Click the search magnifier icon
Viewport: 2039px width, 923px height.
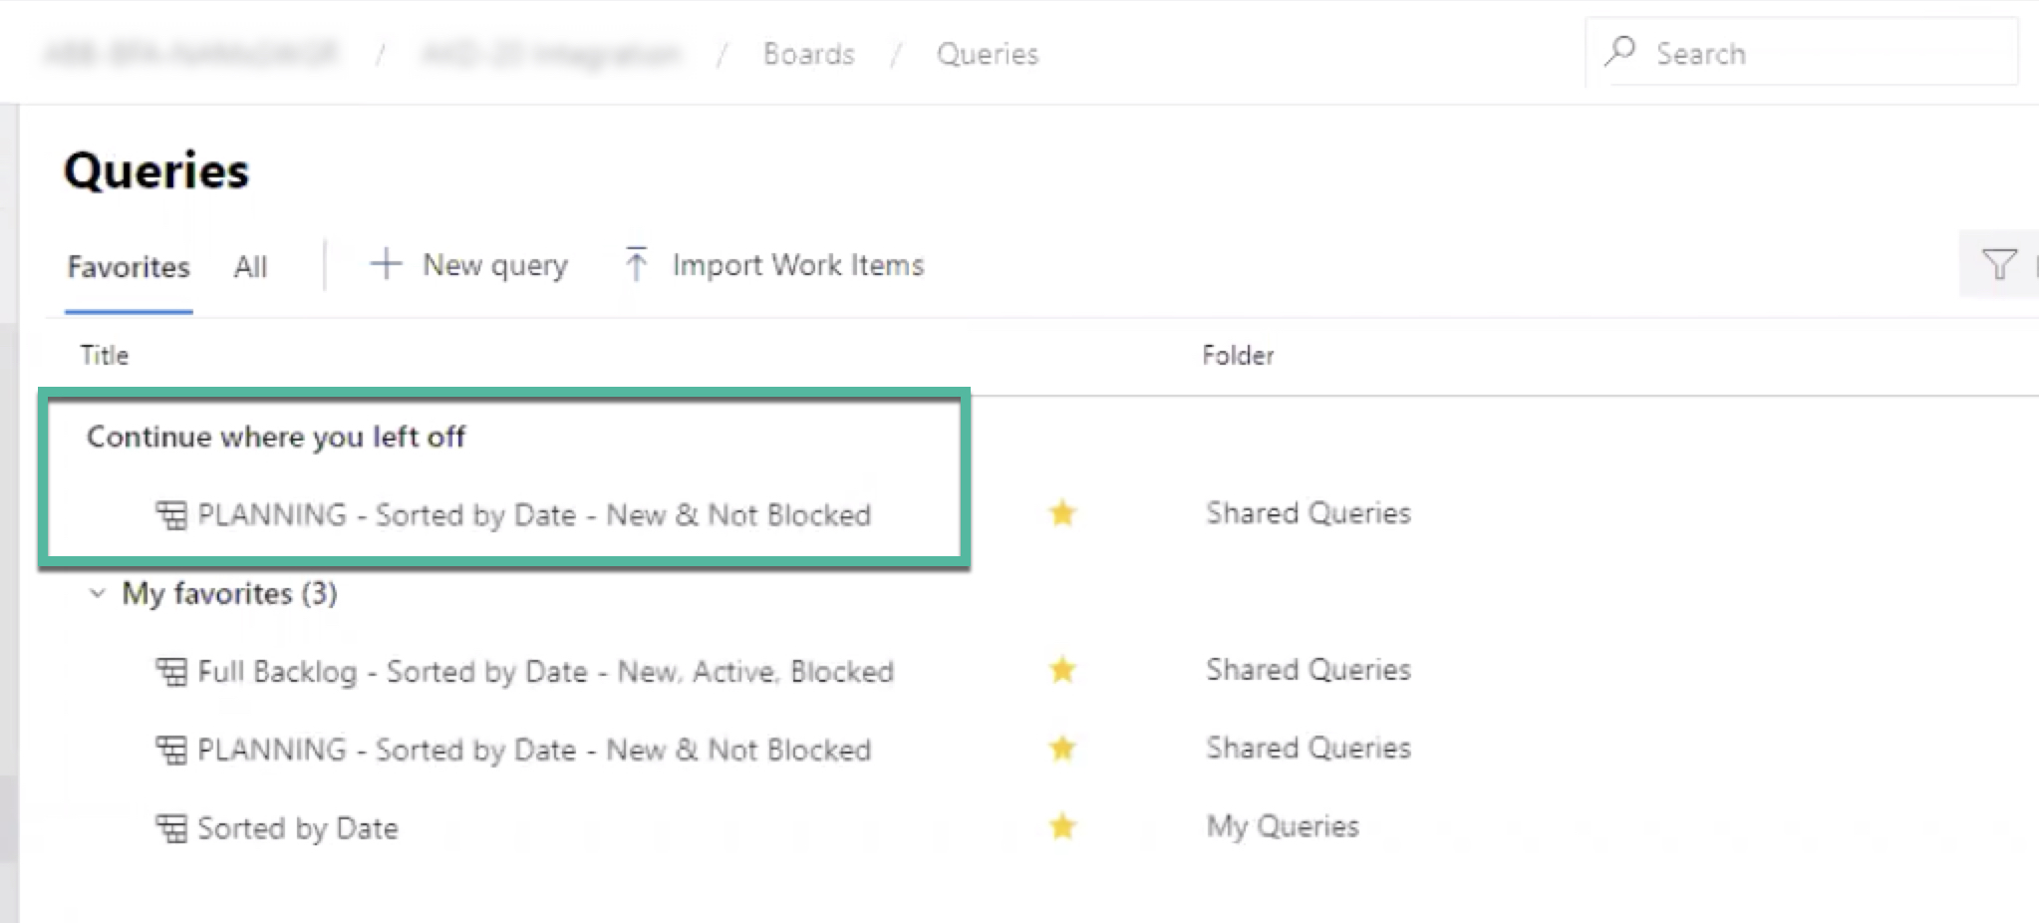(x=1620, y=51)
